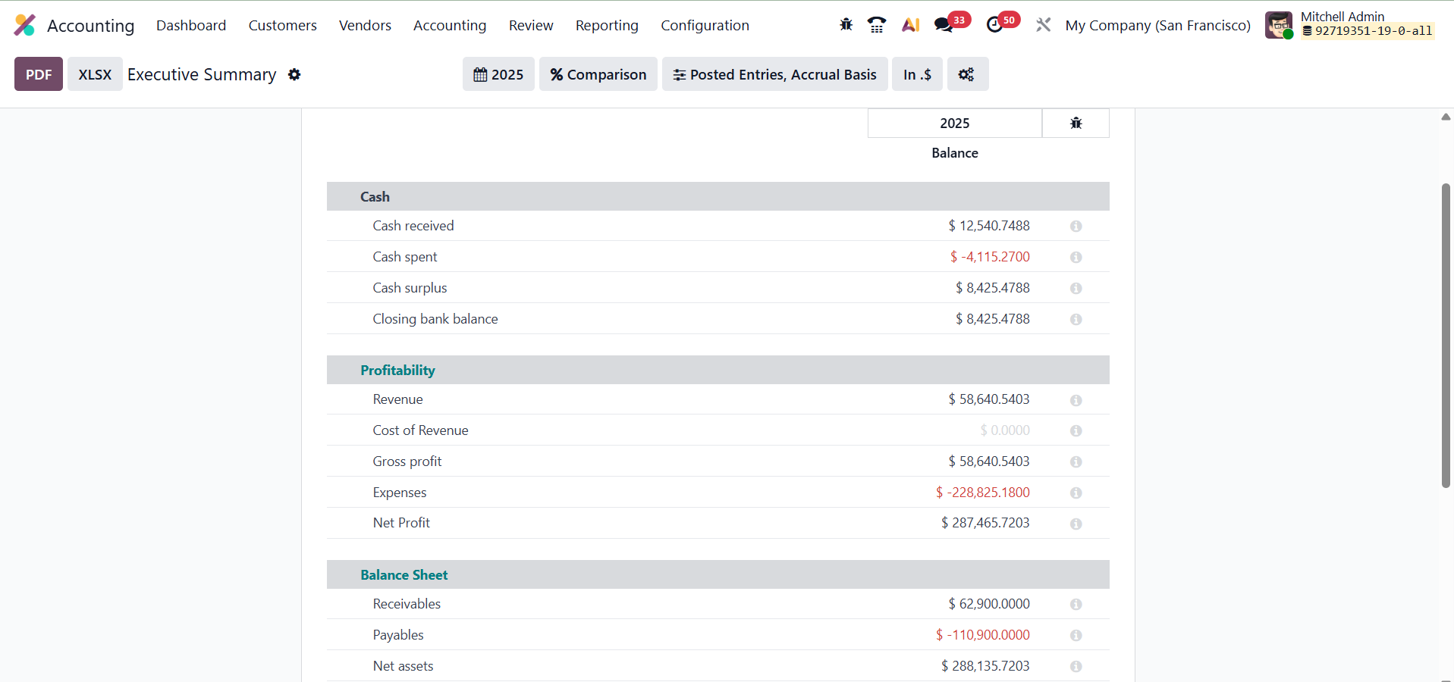Open the Comparison options dropdown
The image size is (1454, 682).
598,74
